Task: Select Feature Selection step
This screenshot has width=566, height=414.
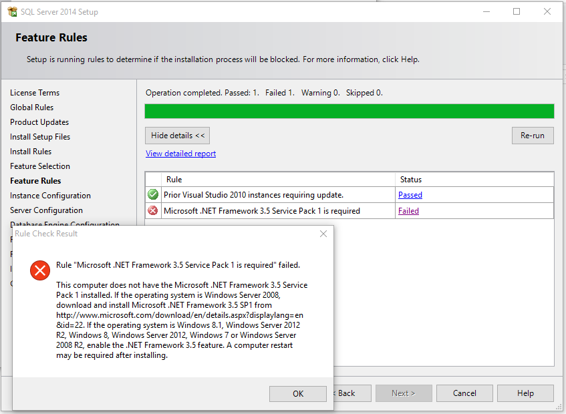Action: [40, 166]
